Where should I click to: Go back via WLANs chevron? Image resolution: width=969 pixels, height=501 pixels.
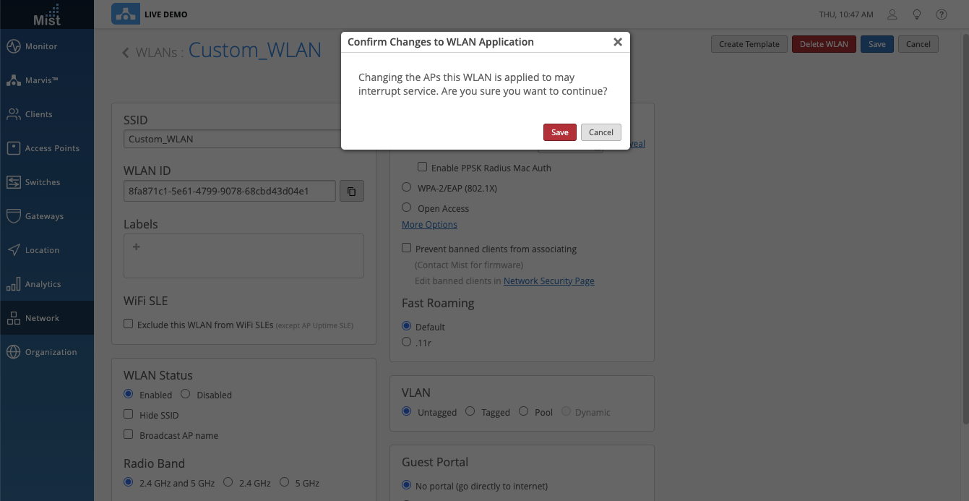coord(126,52)
